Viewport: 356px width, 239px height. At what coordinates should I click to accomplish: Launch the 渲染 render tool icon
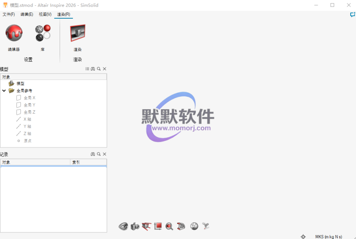click(77, 33)
